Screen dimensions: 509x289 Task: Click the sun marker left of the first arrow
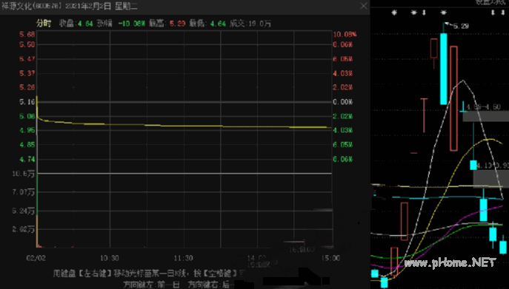(414, 13)
